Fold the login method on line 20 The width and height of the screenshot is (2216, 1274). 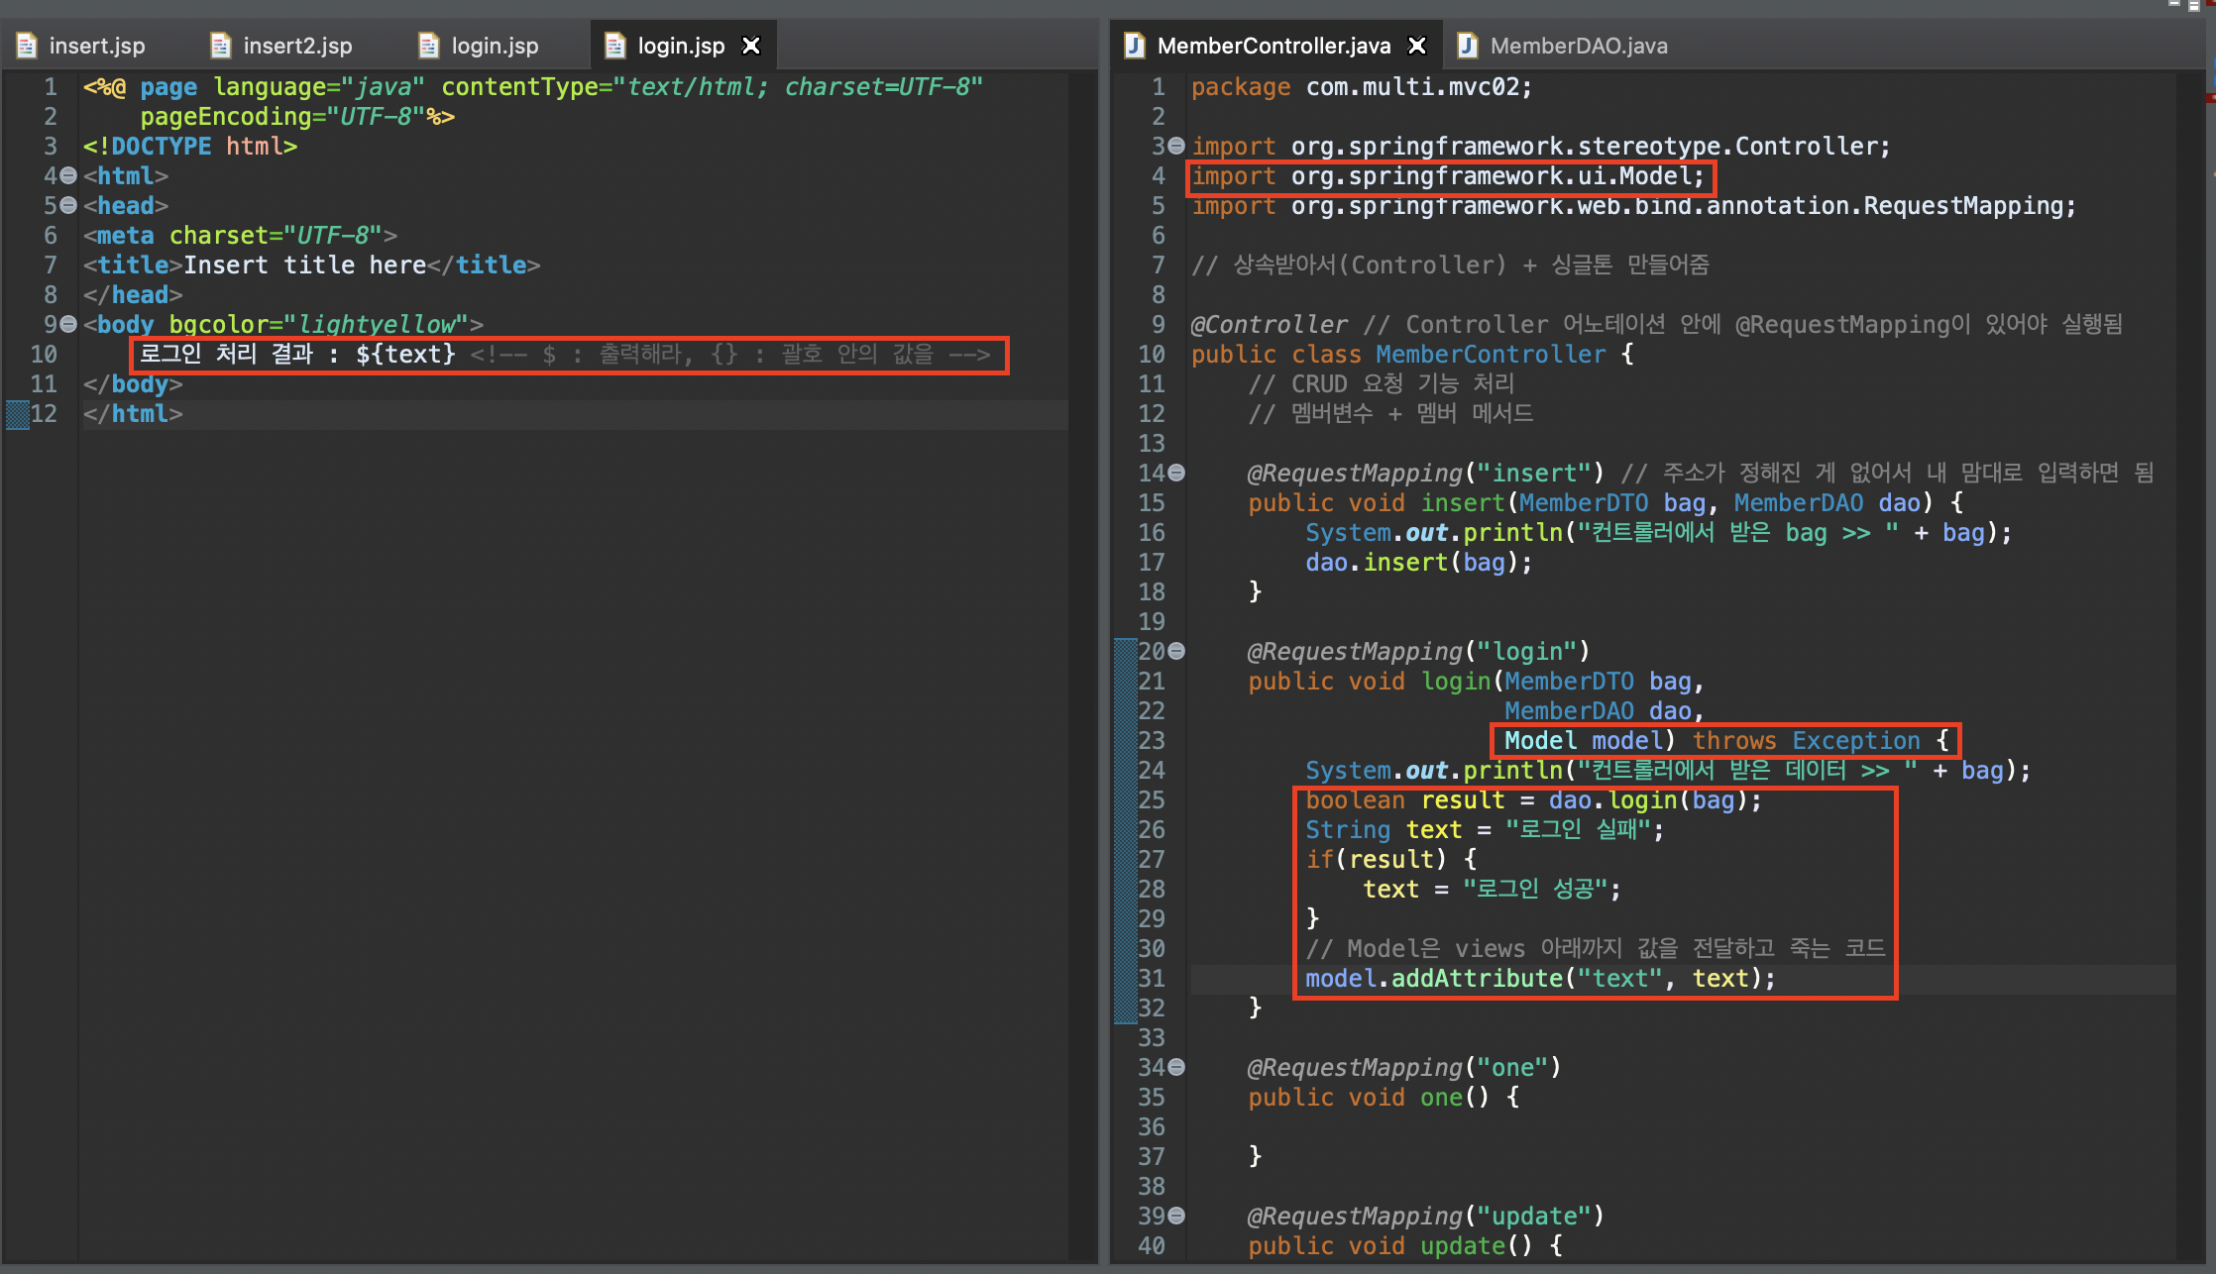tap(1176, 651)
